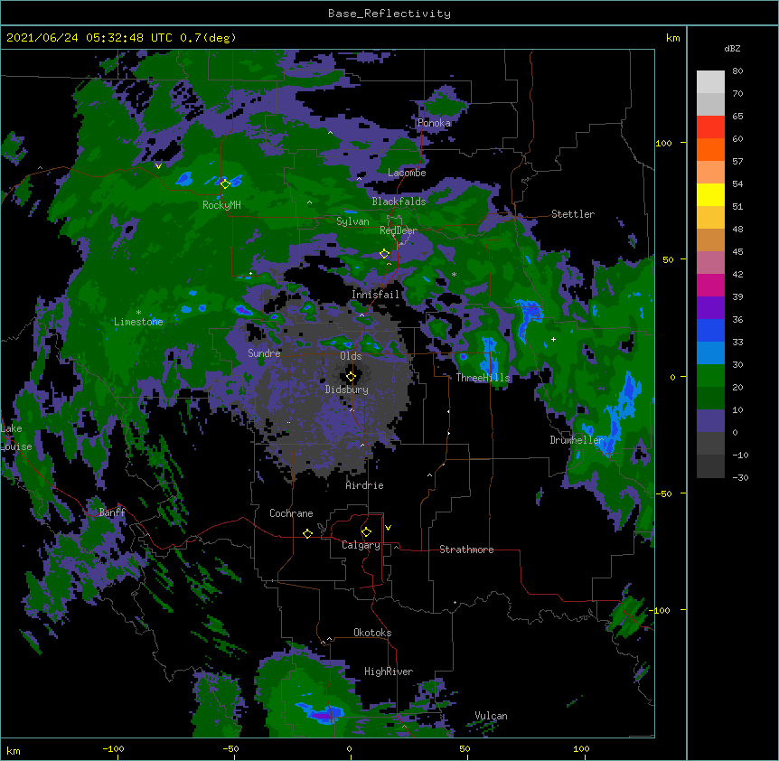Viewport: 779px width, 761px height.
Task: Select the Sundre label
Action: coord(264,353)
